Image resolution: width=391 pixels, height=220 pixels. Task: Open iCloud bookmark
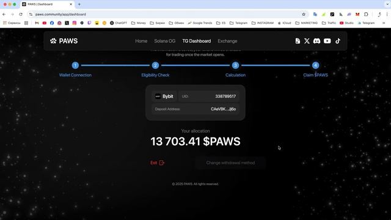(x=284, y=23)
